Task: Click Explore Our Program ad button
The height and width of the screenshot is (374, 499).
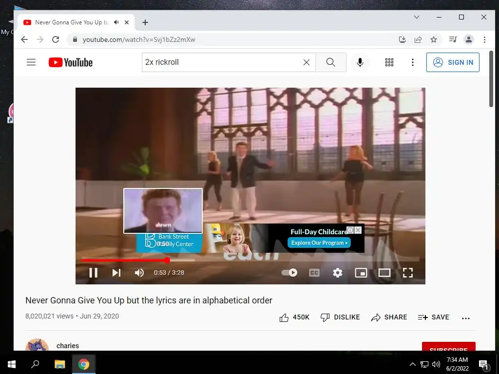Action: point(319,243)
